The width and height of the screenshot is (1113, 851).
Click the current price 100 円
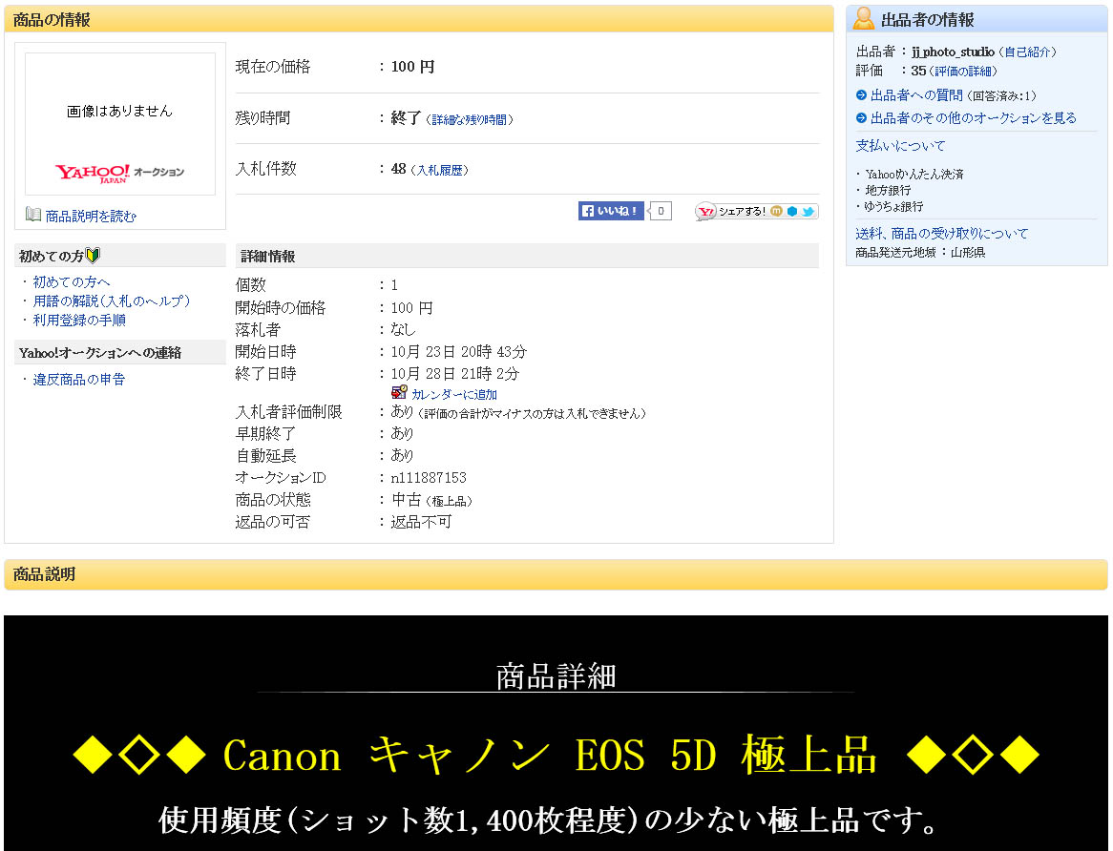pos(412,67)
